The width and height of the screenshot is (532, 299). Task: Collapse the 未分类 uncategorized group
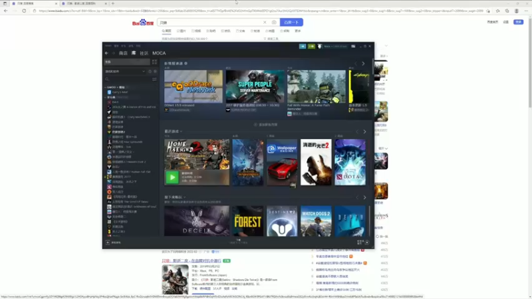point(106,97)
